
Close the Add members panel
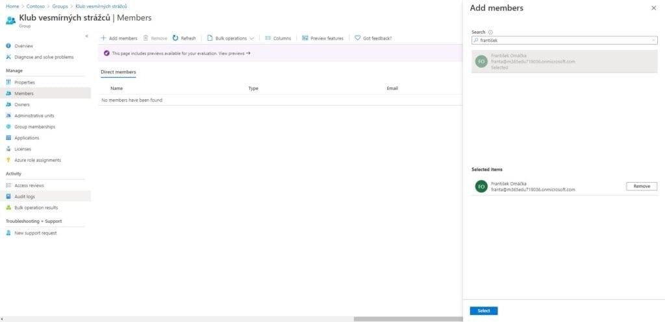coord(653,8)
